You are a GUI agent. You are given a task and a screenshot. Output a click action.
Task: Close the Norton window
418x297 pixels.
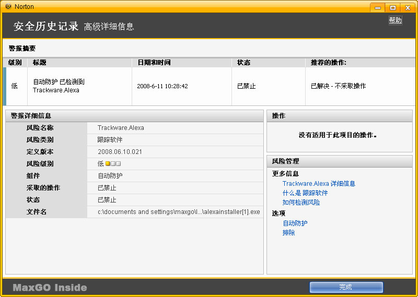(x=408, y=7)
